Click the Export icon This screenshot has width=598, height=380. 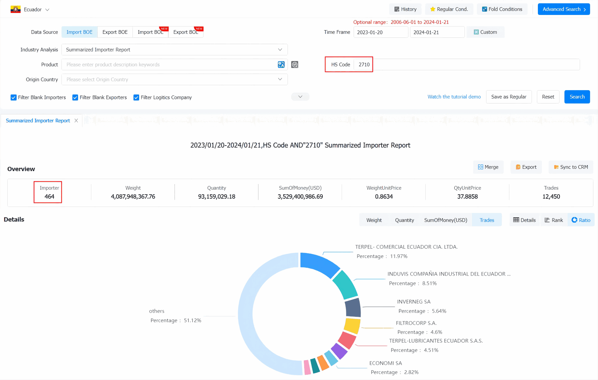click(518, 167)
